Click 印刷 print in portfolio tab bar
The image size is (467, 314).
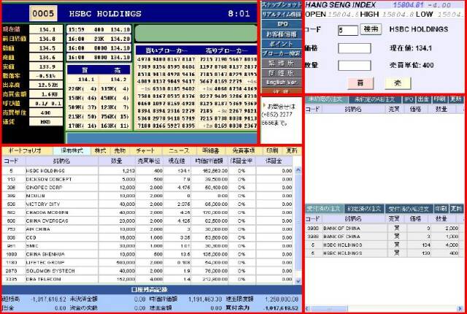tap(272, 150)
